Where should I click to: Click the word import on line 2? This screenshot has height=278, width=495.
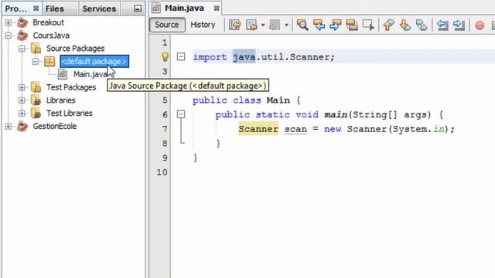click(210, 57)
